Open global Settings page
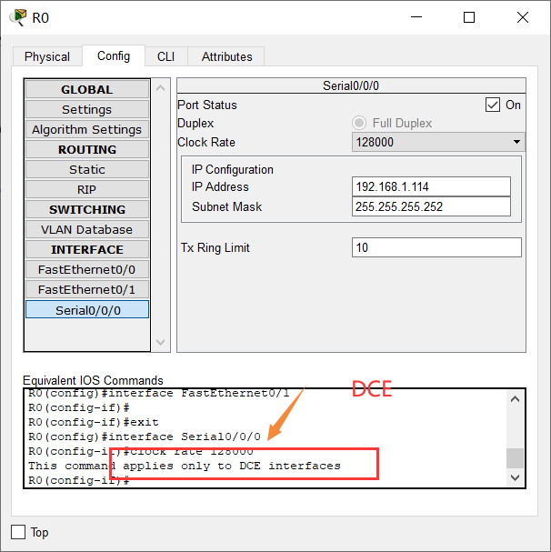Screen dimensions: 551x552 coord(87,109)
